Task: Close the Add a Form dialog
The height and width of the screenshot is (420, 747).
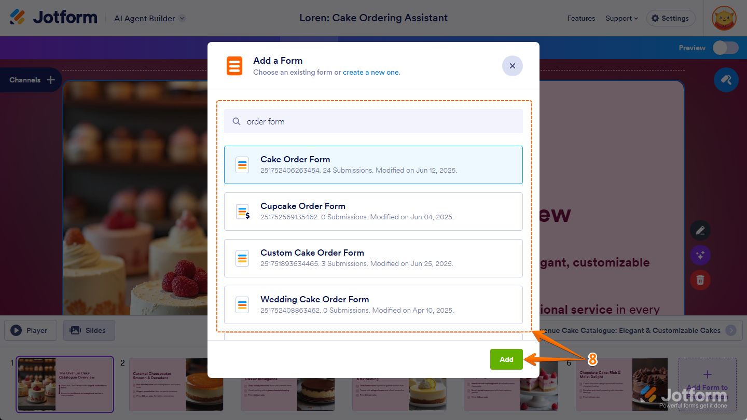Action: (512, 66)
